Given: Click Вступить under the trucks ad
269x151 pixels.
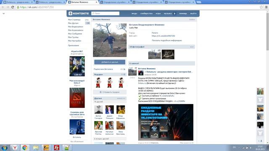Looking at the screenshot, I should pyautogui.click(x=77, y=137).
